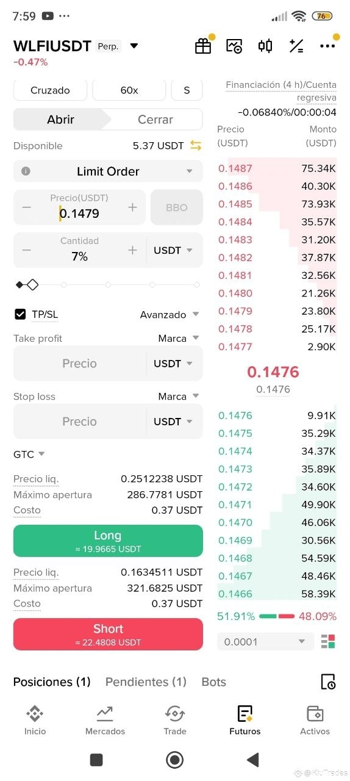This screenshot has width=350, height=781.
Task: Expand the Limit Order type dropdown
Action: [x=108, y=171]
